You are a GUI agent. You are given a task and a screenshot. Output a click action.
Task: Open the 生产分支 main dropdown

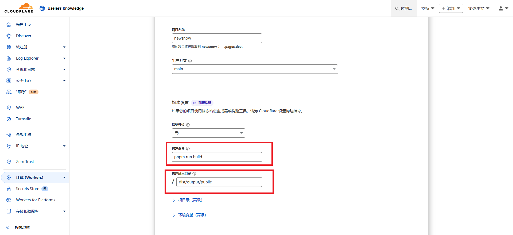coord(255,69)
